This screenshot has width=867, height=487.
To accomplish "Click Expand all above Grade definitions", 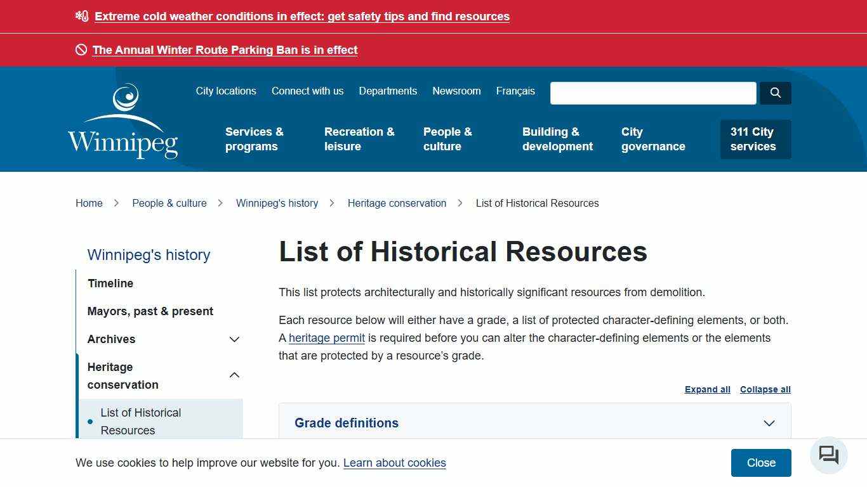I will (706, 389).
